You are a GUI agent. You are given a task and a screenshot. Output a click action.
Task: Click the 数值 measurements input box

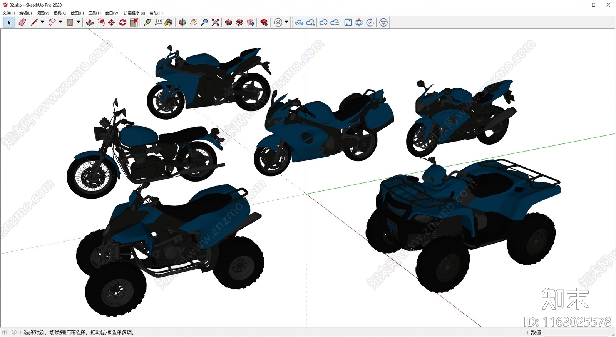coord(576,332)
